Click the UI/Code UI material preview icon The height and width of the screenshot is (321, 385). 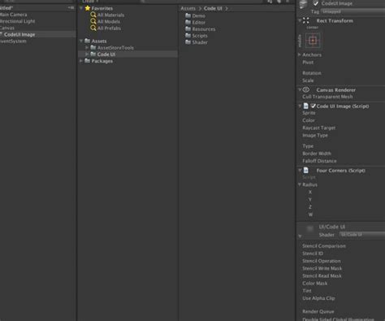[x=310, y=228]
